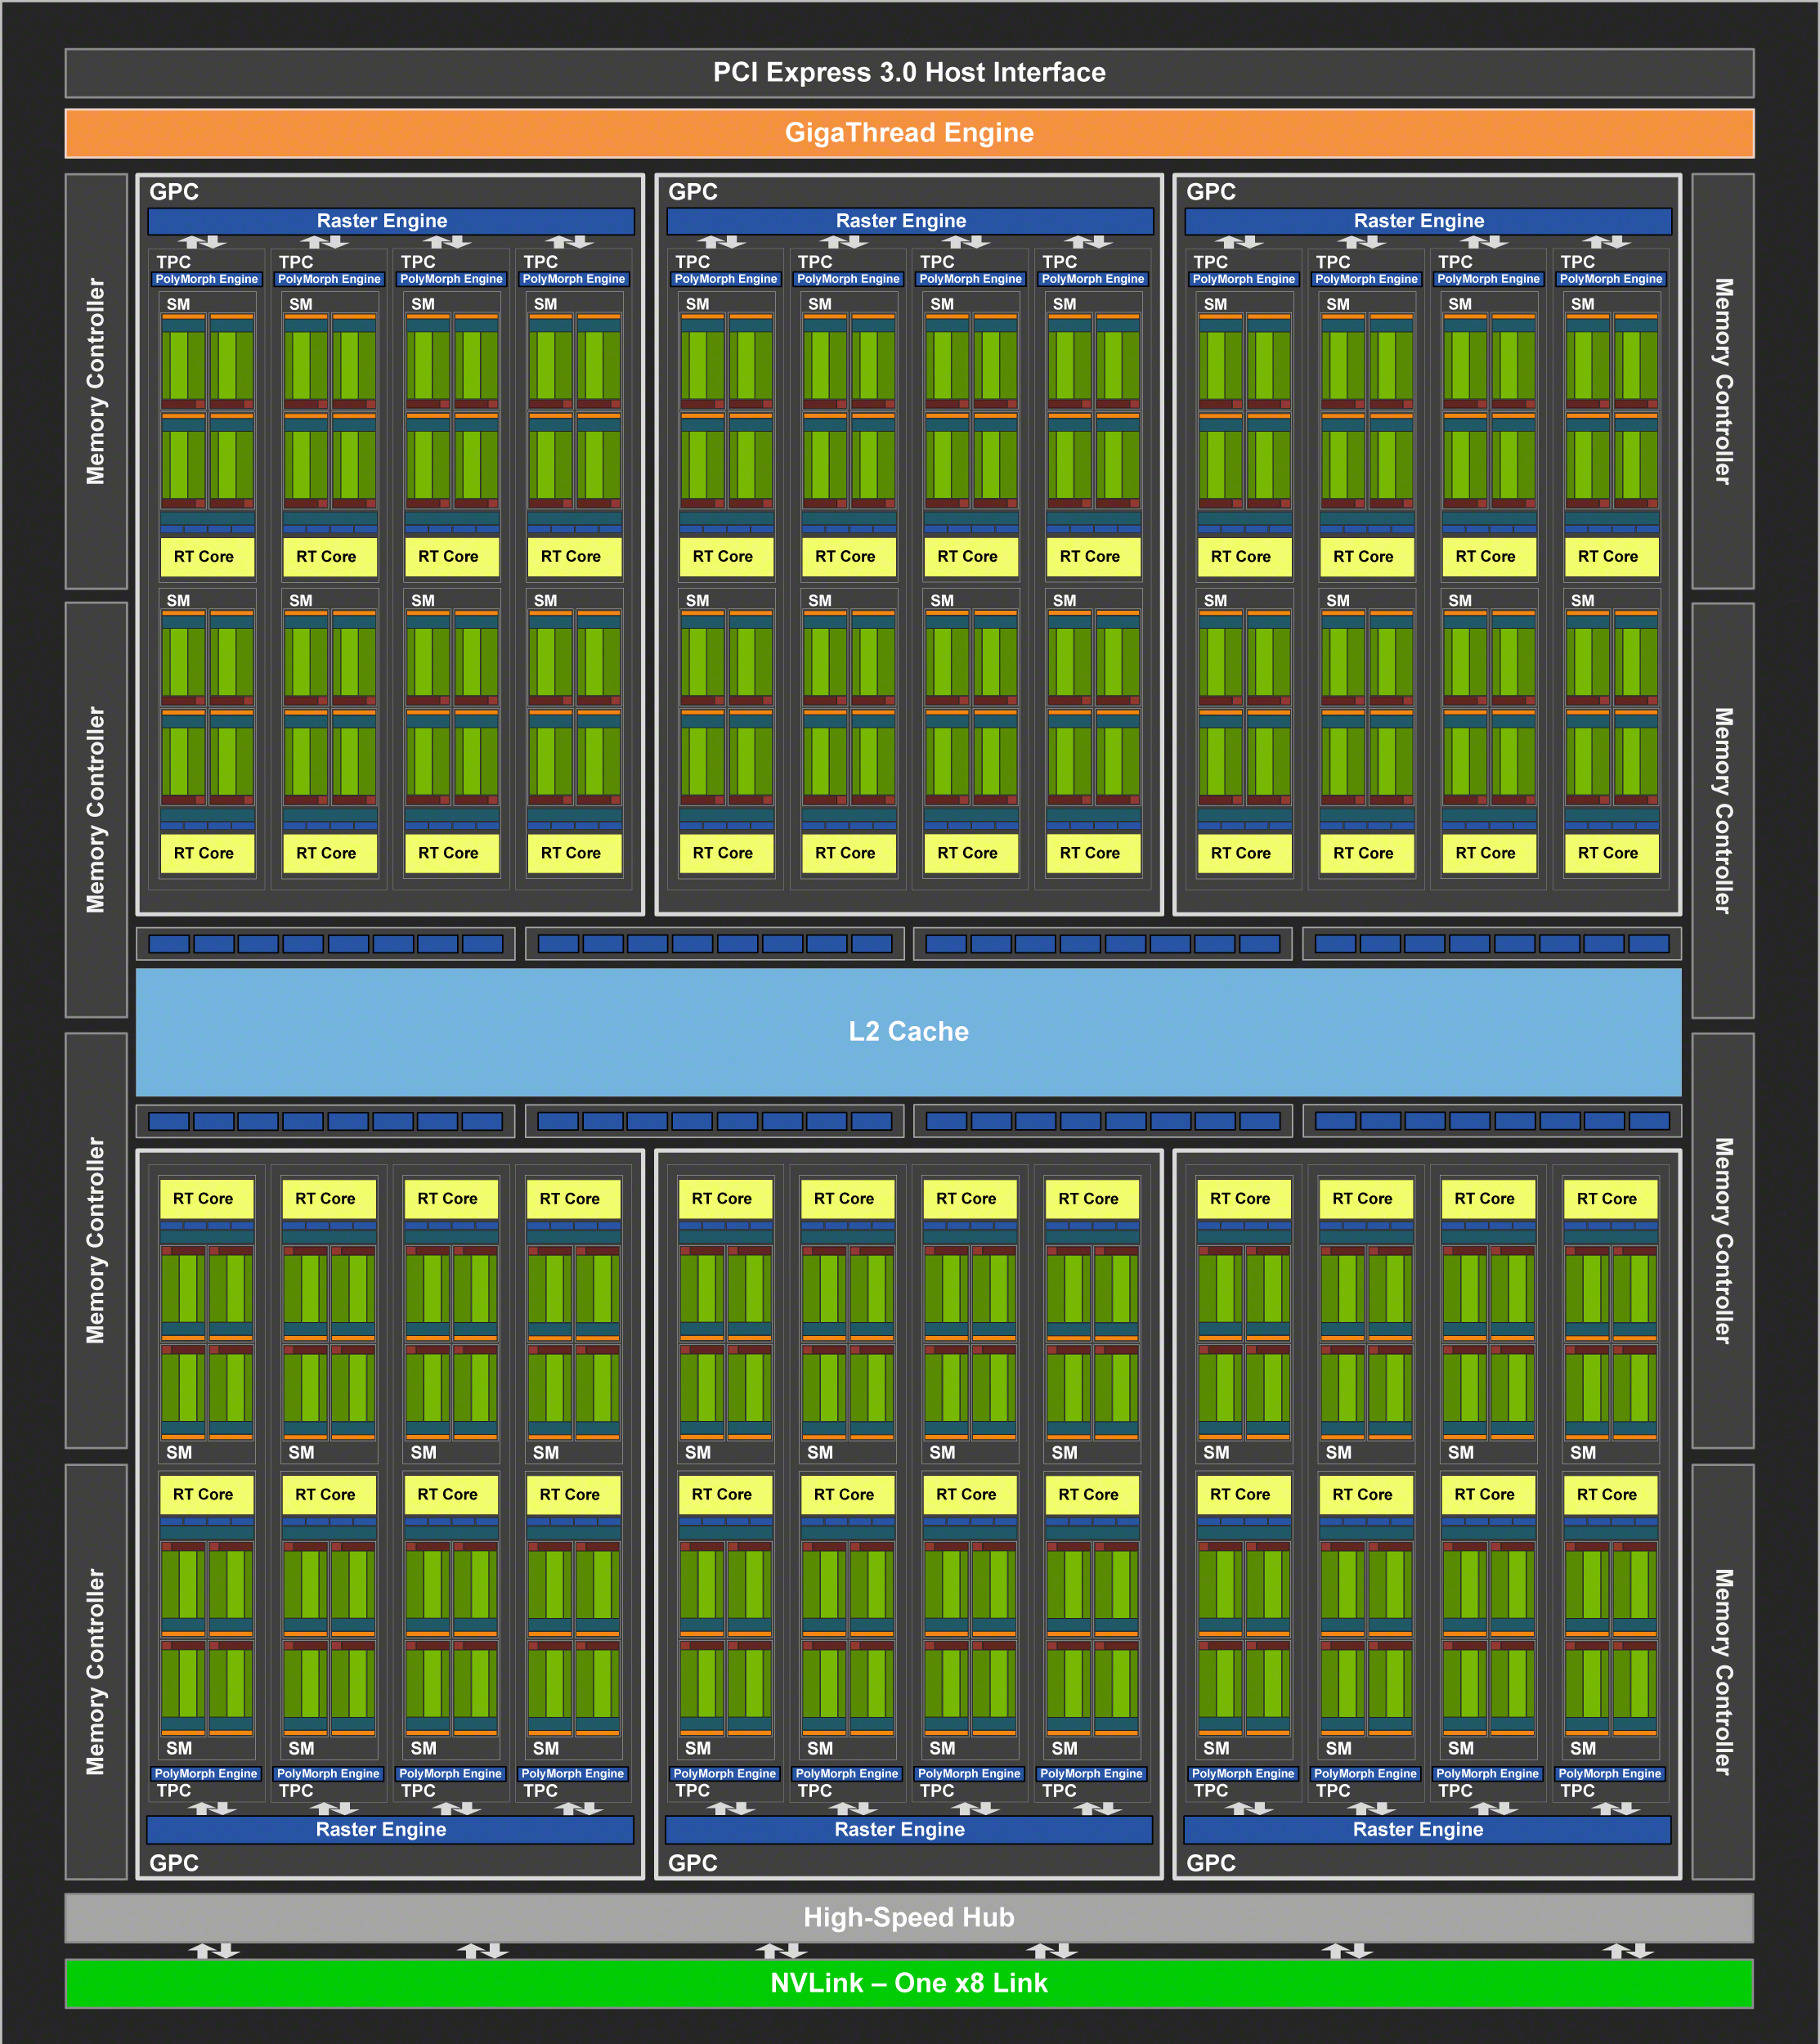The image size is (1820, 2044).
Task: Click the GPC label of top-right cluster
Action: [x=1210, y=191]
